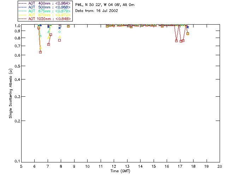This screenshot has width=226, height=180.
Task: Select the yellow 'AOT 870nm : <0.972>' legend entry
Action: click(44, 15)
